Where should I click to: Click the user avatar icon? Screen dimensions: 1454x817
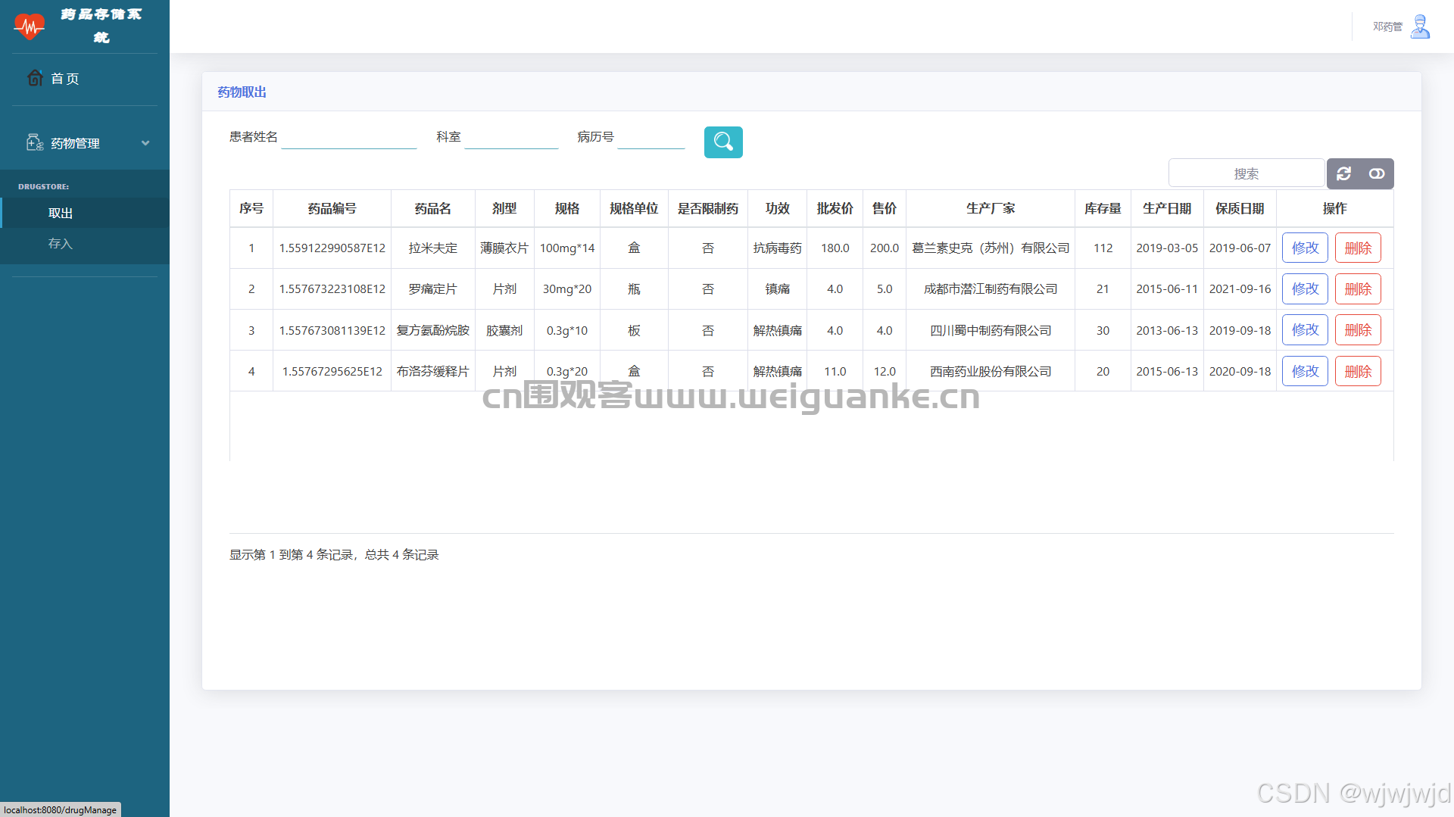point(1421,27)
